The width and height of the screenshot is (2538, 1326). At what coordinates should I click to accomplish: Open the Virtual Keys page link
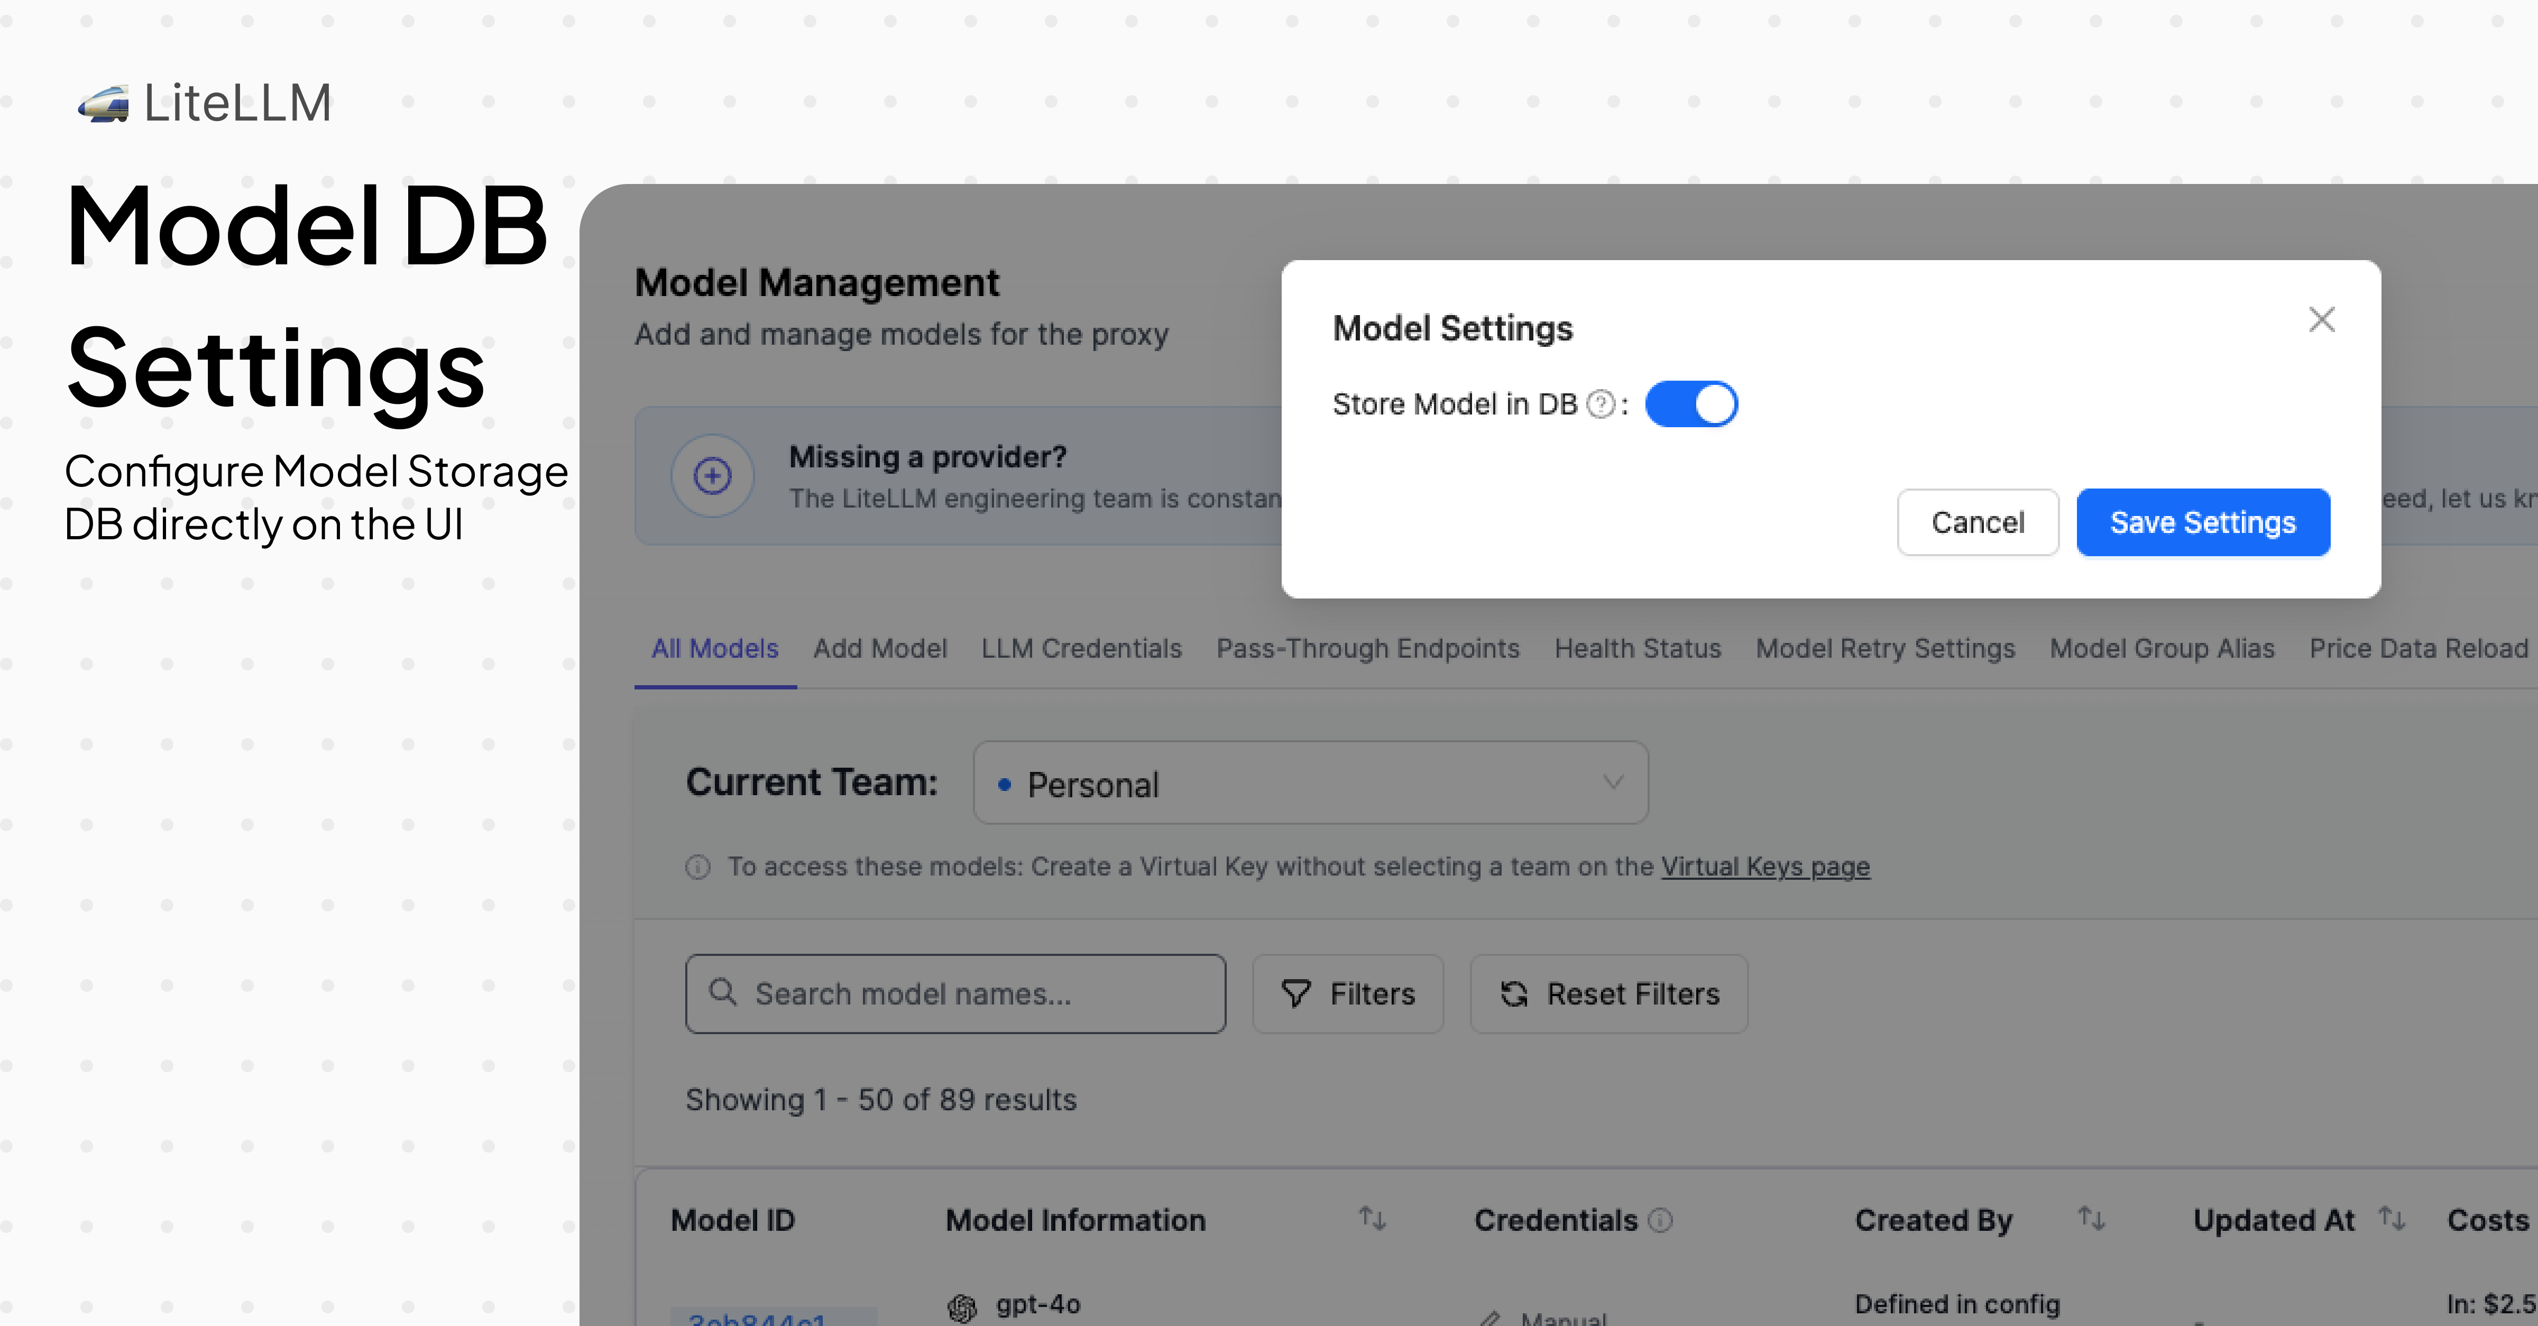[x=1764, y=867]
